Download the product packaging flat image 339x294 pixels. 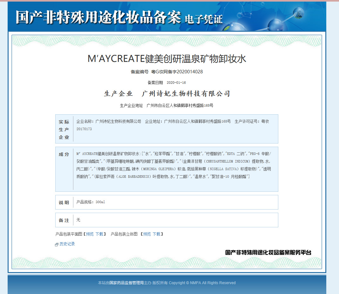pos(99,234)
